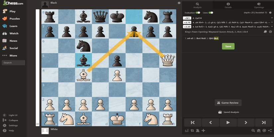Select the white knight on g1
Image resolution: width=274 pixels, height=137 pixels.
151,119
